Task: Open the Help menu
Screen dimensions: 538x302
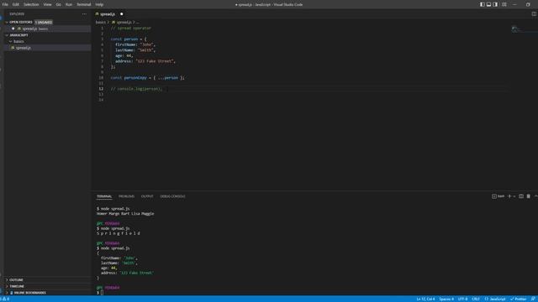Action: (99, 4)
